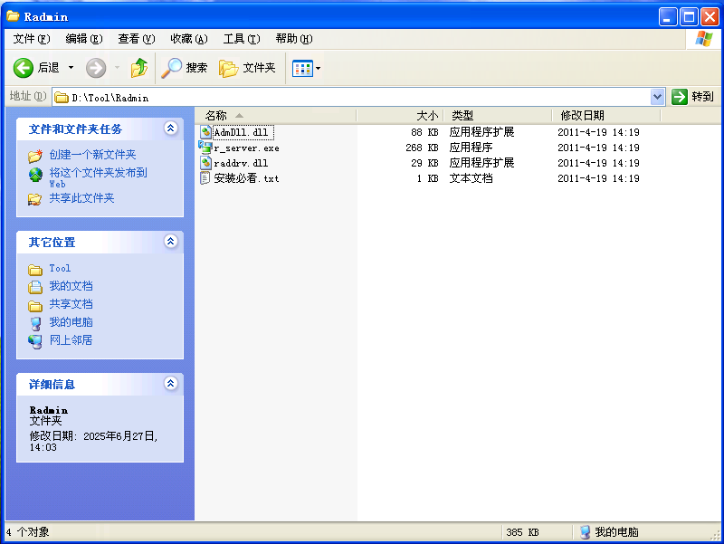
Task: Click the Tool folder icon in 其它位置
Action: (x=35, y=269)
